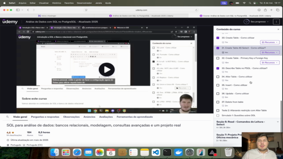Click the course content panel scrollbar

pyautogui.click(x=281, y=116)
